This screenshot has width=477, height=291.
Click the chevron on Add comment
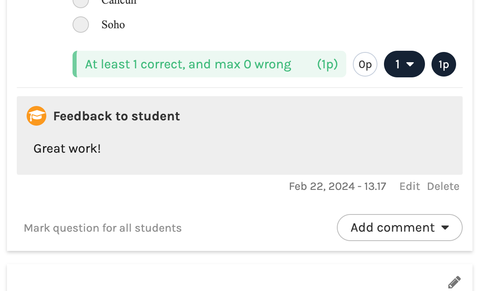click(445, 228)
